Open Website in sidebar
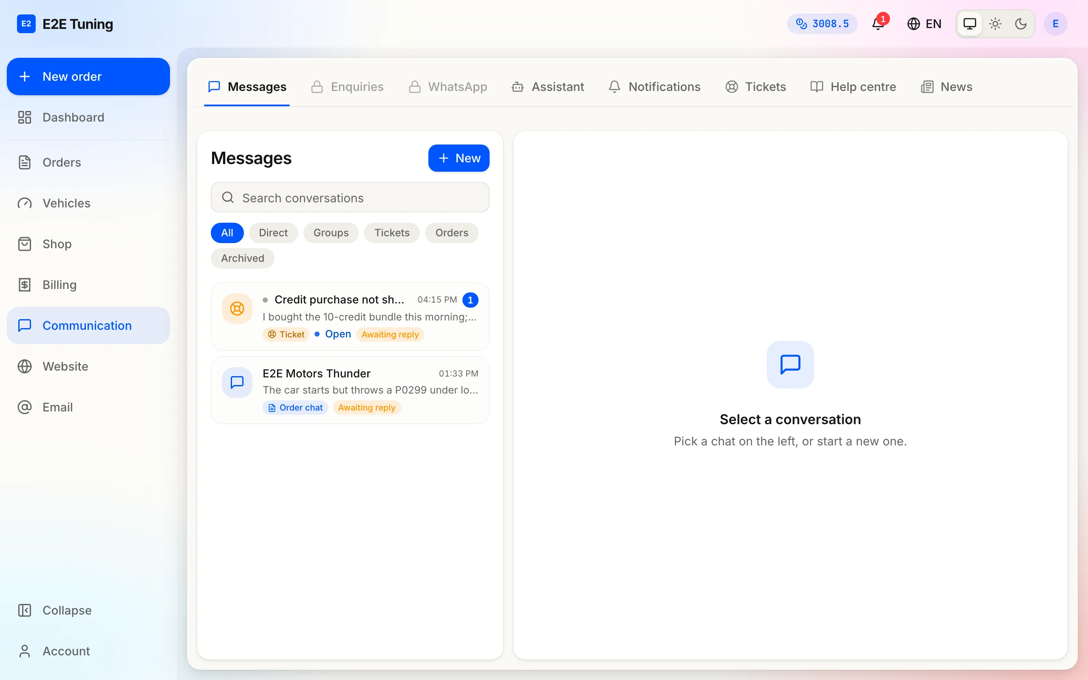The image size is (1088, 680). pyautogui.click(x=88, y=366)
